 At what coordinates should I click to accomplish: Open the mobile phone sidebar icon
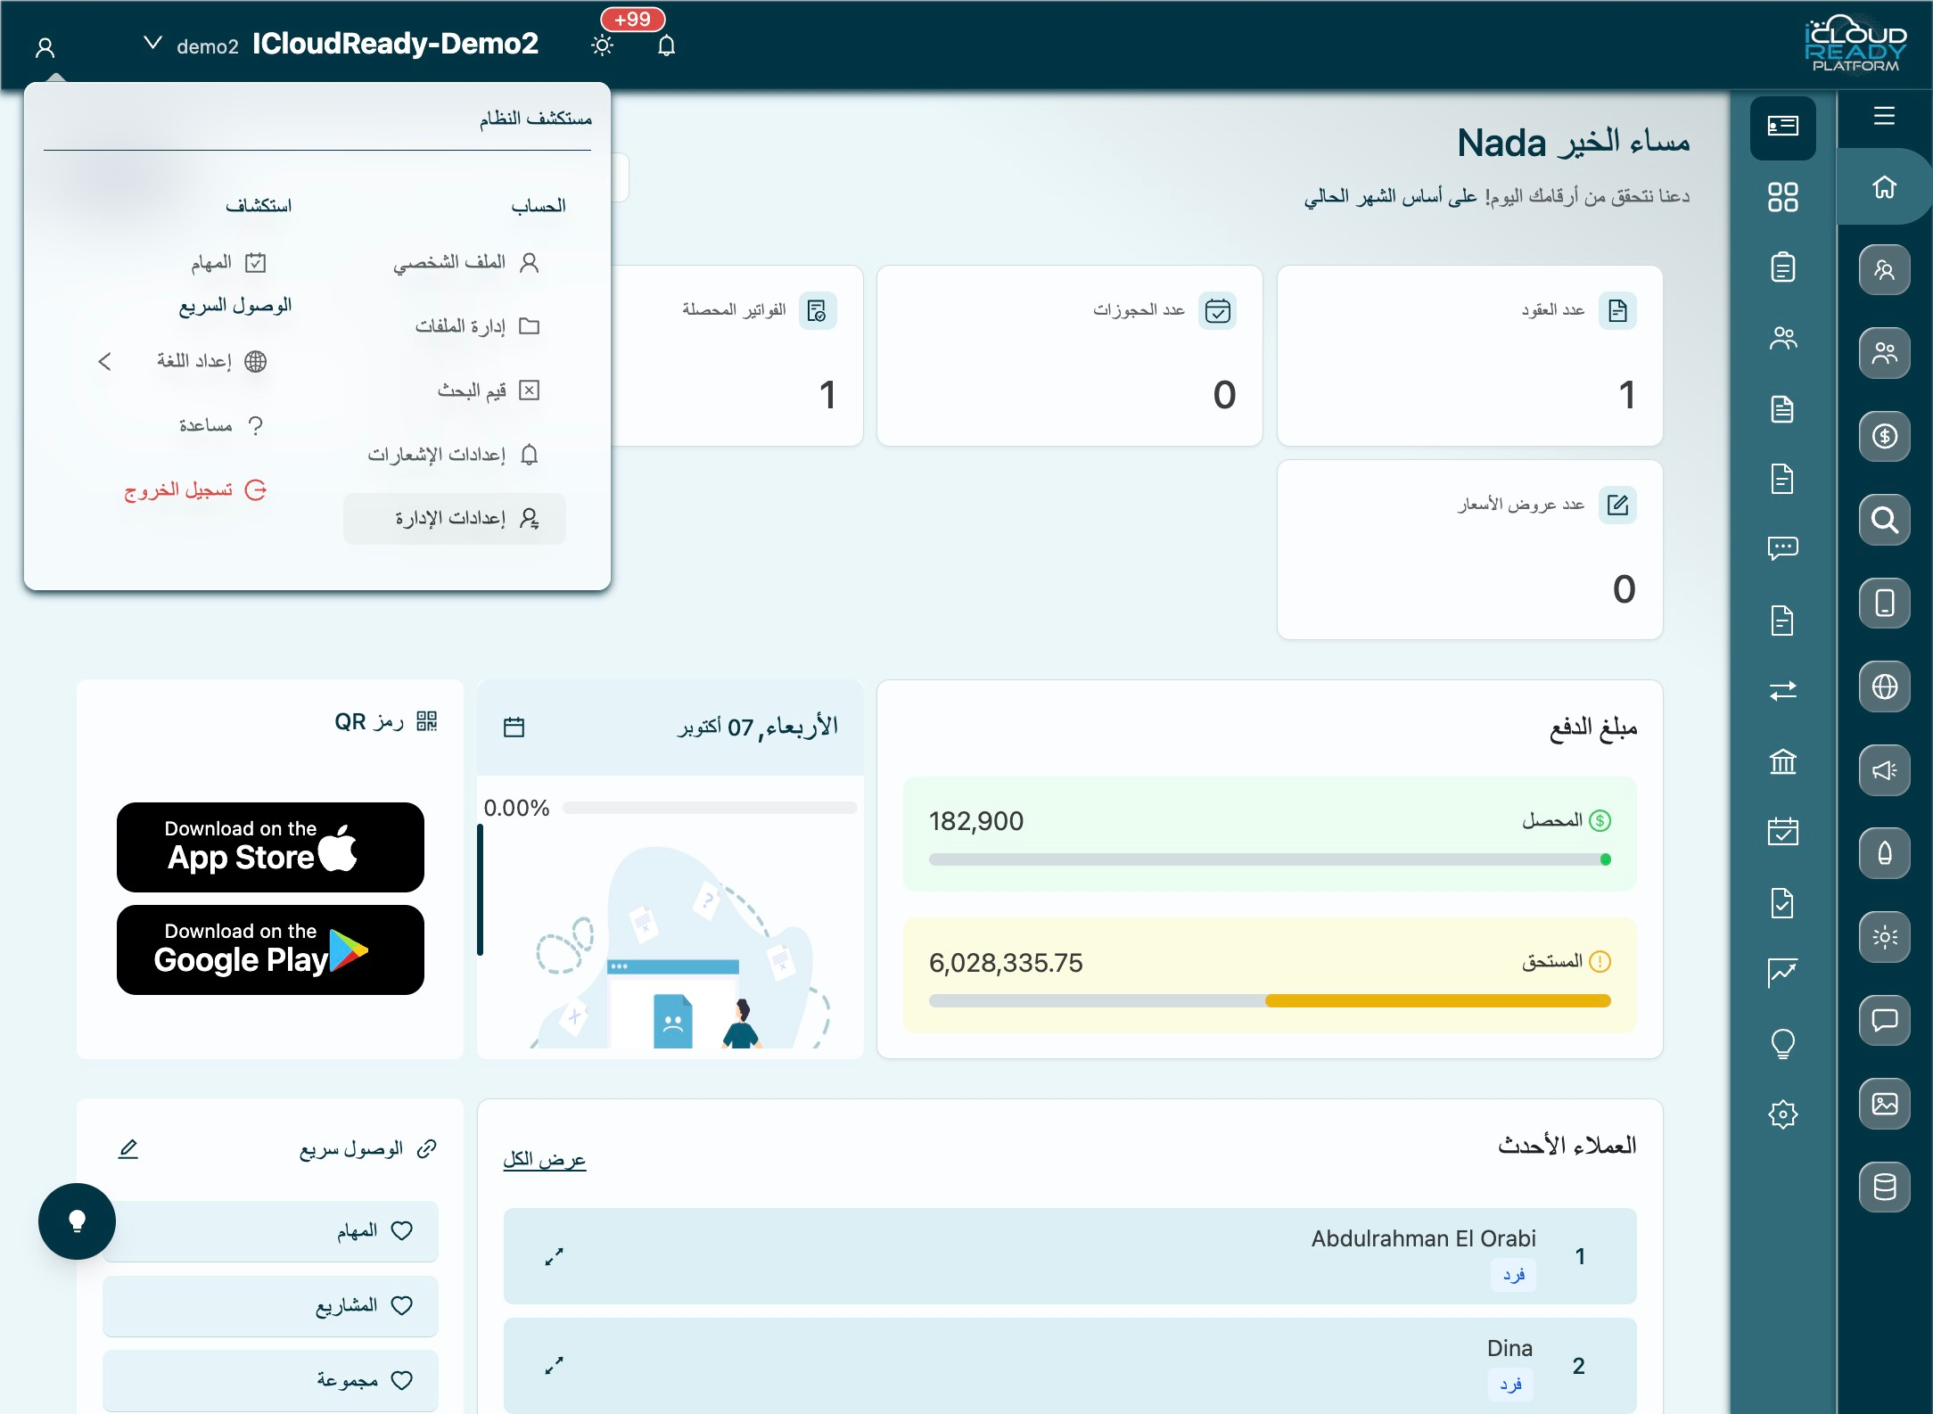[1884, 603]
